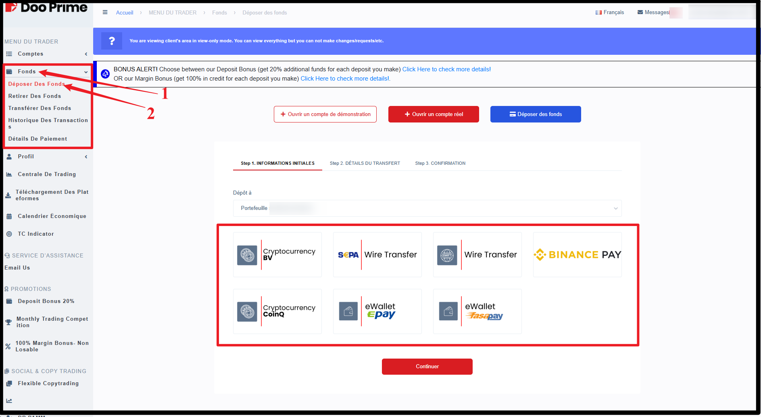Image resolution: width=761 pixels, height=417 pixels.
Task: Expand the Comptes menu chevron
Action: 86,54
